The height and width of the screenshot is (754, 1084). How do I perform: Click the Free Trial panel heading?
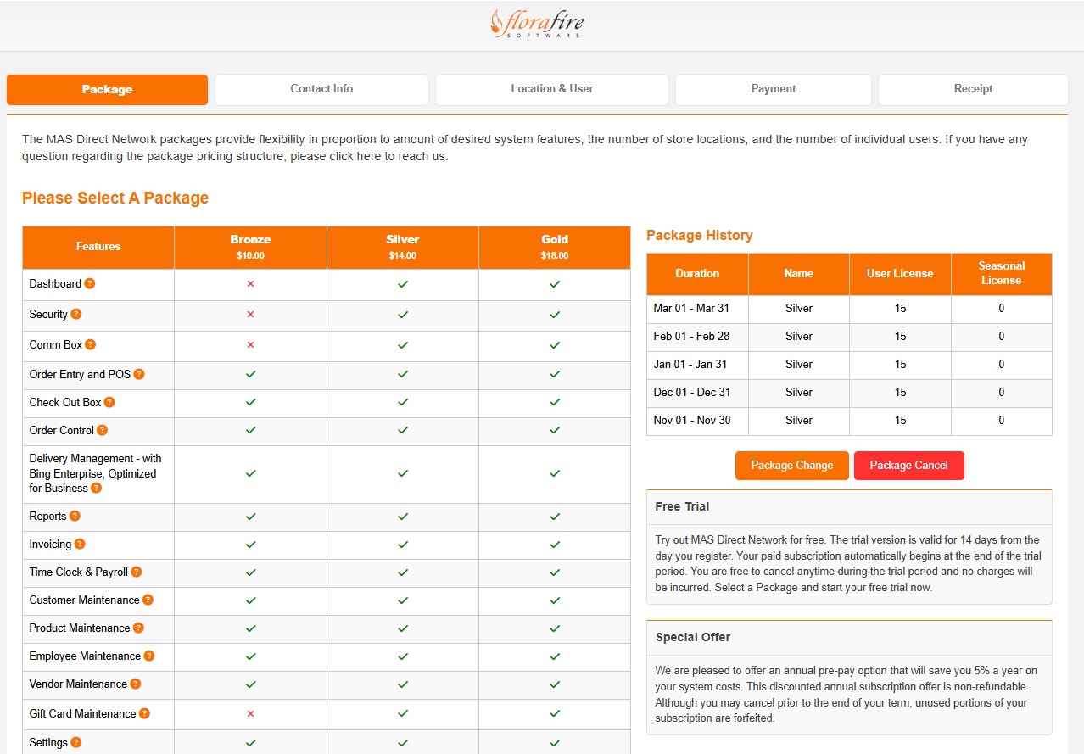(x=683, y=506)
